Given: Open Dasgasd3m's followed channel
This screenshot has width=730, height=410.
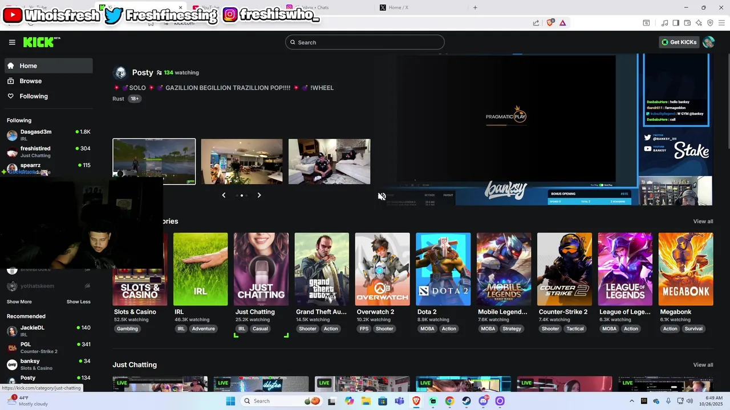Looking at the screenshot, I should [49, 135].
